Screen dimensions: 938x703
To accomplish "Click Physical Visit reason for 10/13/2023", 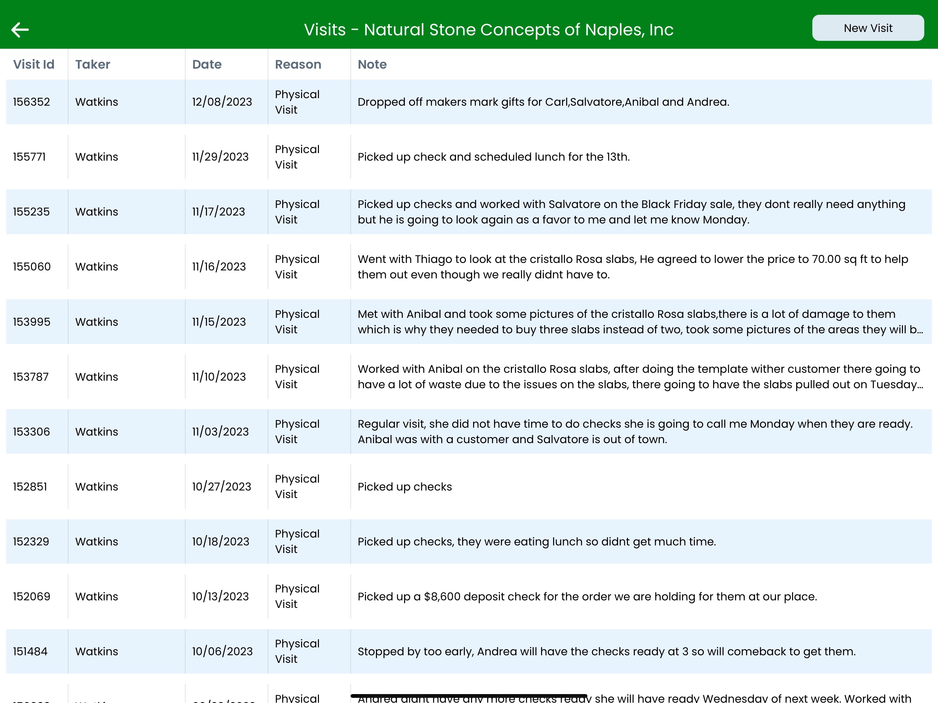I will click(x=297, y=597).
